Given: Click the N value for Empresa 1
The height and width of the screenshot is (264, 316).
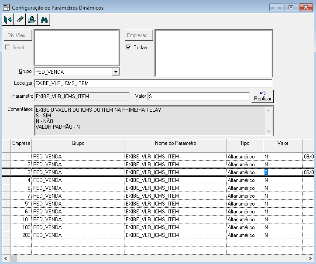Looking at the screenshot, I should tap(266, 157).
